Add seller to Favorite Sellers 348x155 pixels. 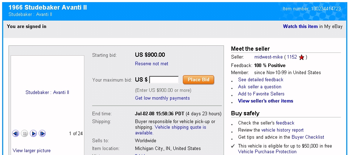[261, 94]
